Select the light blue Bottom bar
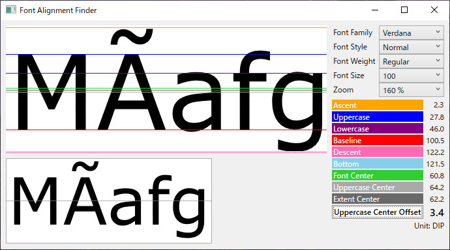 pos(378,164)
